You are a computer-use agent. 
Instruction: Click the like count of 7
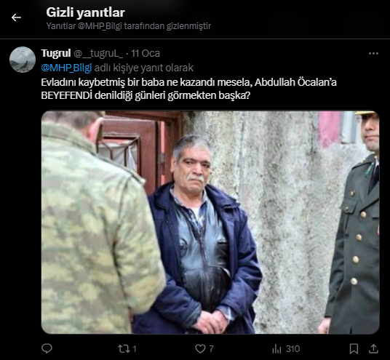point(211,349)
